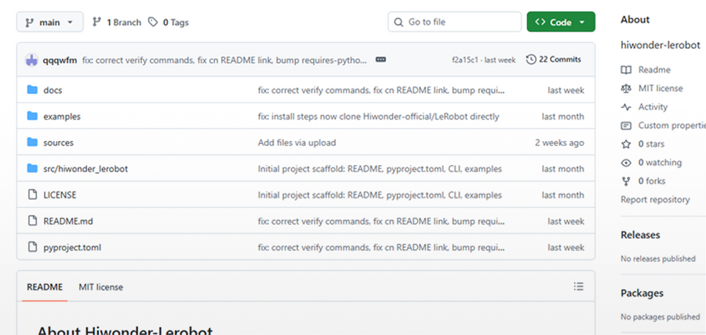The height and width of the screenshot is (335, 706).
Task: Click the fork icon beside 0 forks
Action: 626,182
